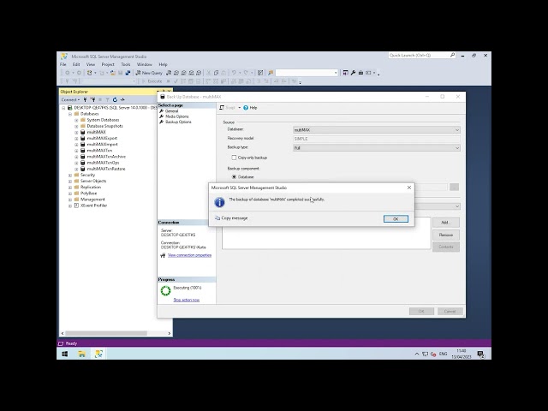Image resolution: width=548 pixels, height=411 pixels.
Task: Click the Stop action now link
Action: 187,300
